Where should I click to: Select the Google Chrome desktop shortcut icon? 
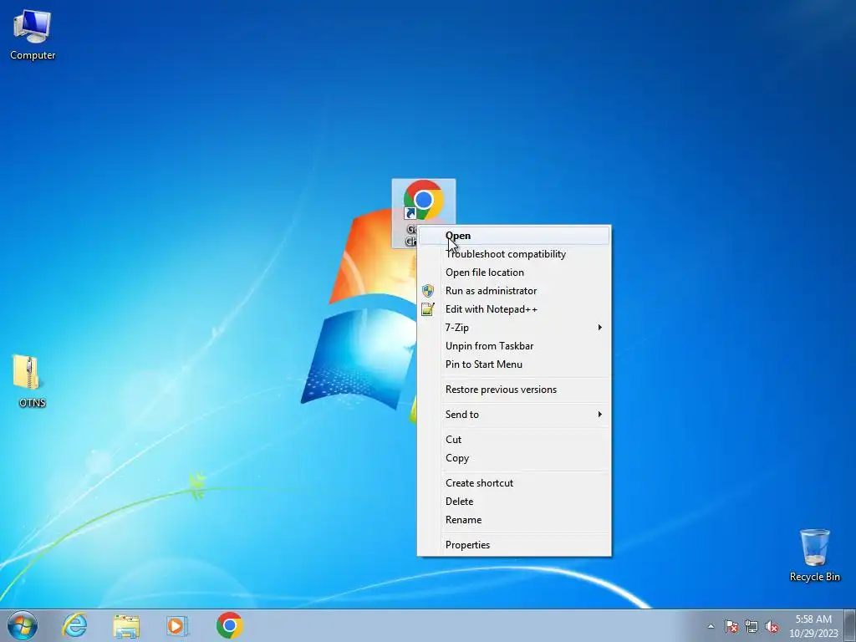(423, 201)
